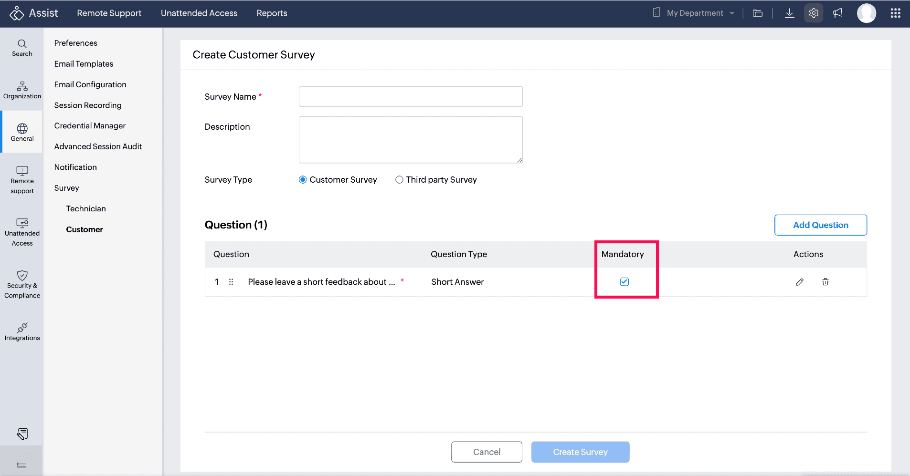Choose the Third party Survey option

(399, 180)
